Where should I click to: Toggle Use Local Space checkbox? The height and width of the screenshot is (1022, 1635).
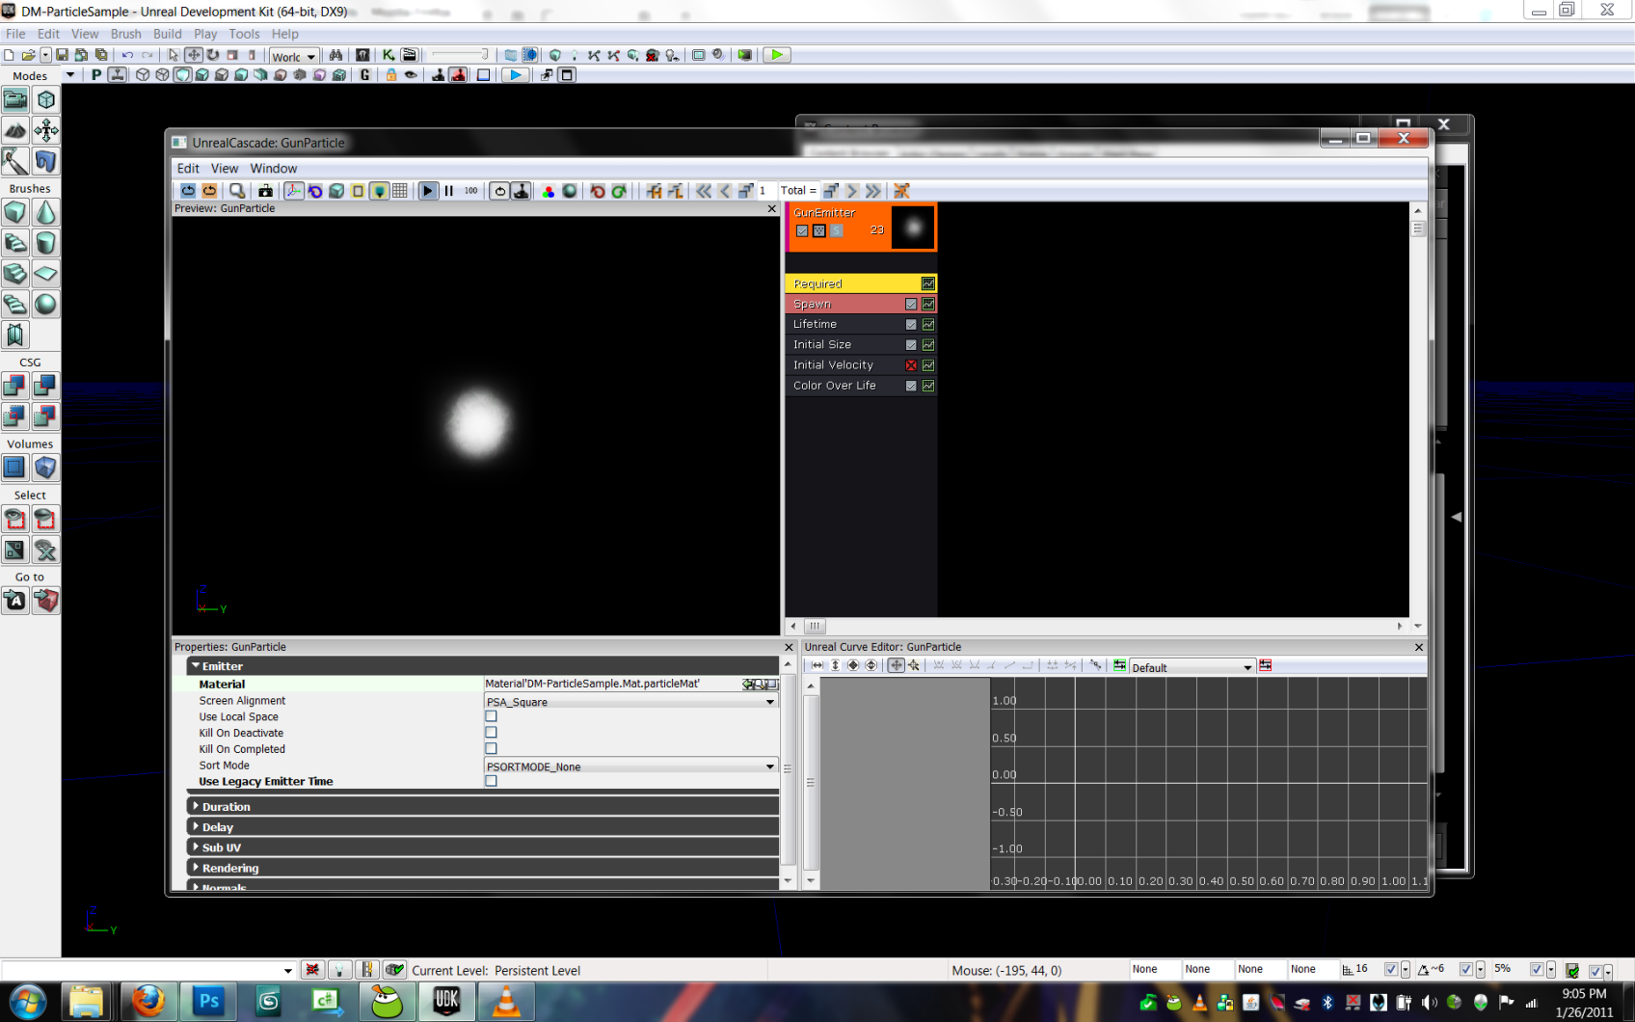(491, 716)
